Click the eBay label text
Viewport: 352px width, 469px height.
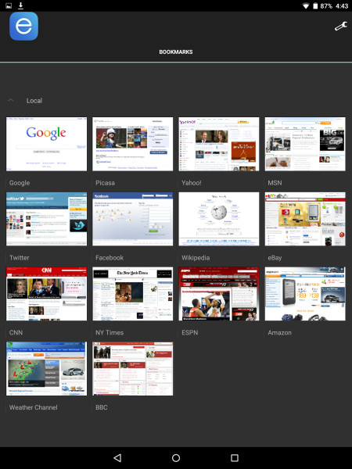point(275,258)
